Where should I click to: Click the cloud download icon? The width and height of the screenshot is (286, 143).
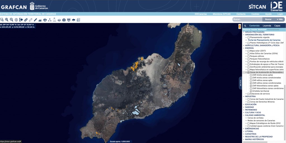(x=73, y=20)
